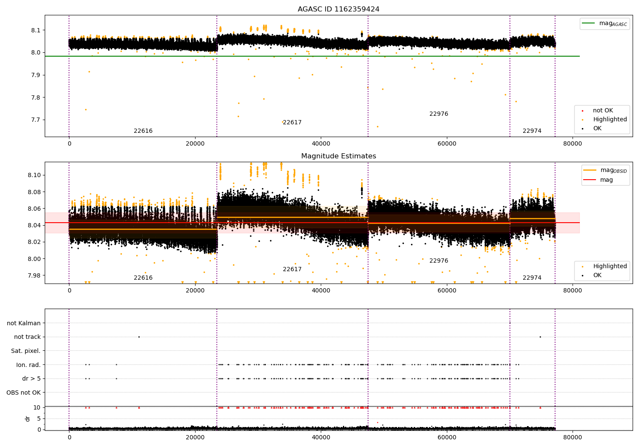Click the 7.9 y-tick in top plot
This screenshot has width=639, height=447.
(36, 75)
